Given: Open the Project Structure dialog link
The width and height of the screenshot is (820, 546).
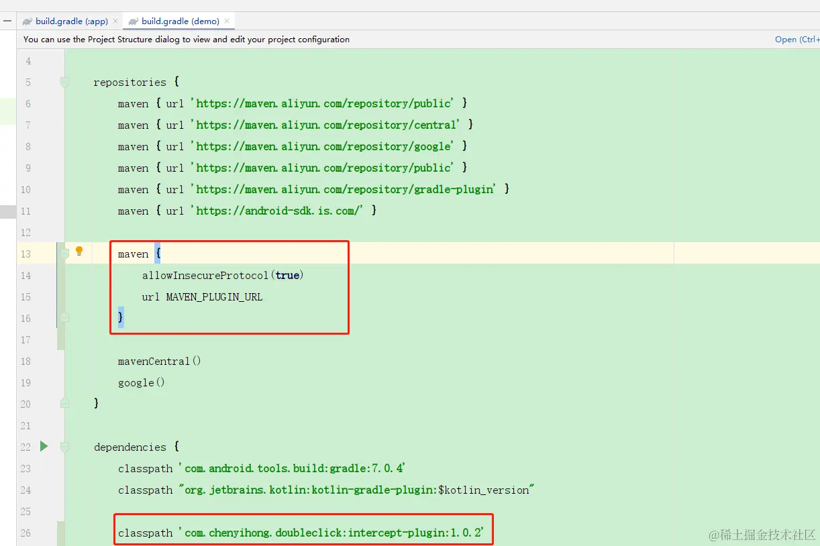Looking at the screenshot, I should (x=797, y=40).
